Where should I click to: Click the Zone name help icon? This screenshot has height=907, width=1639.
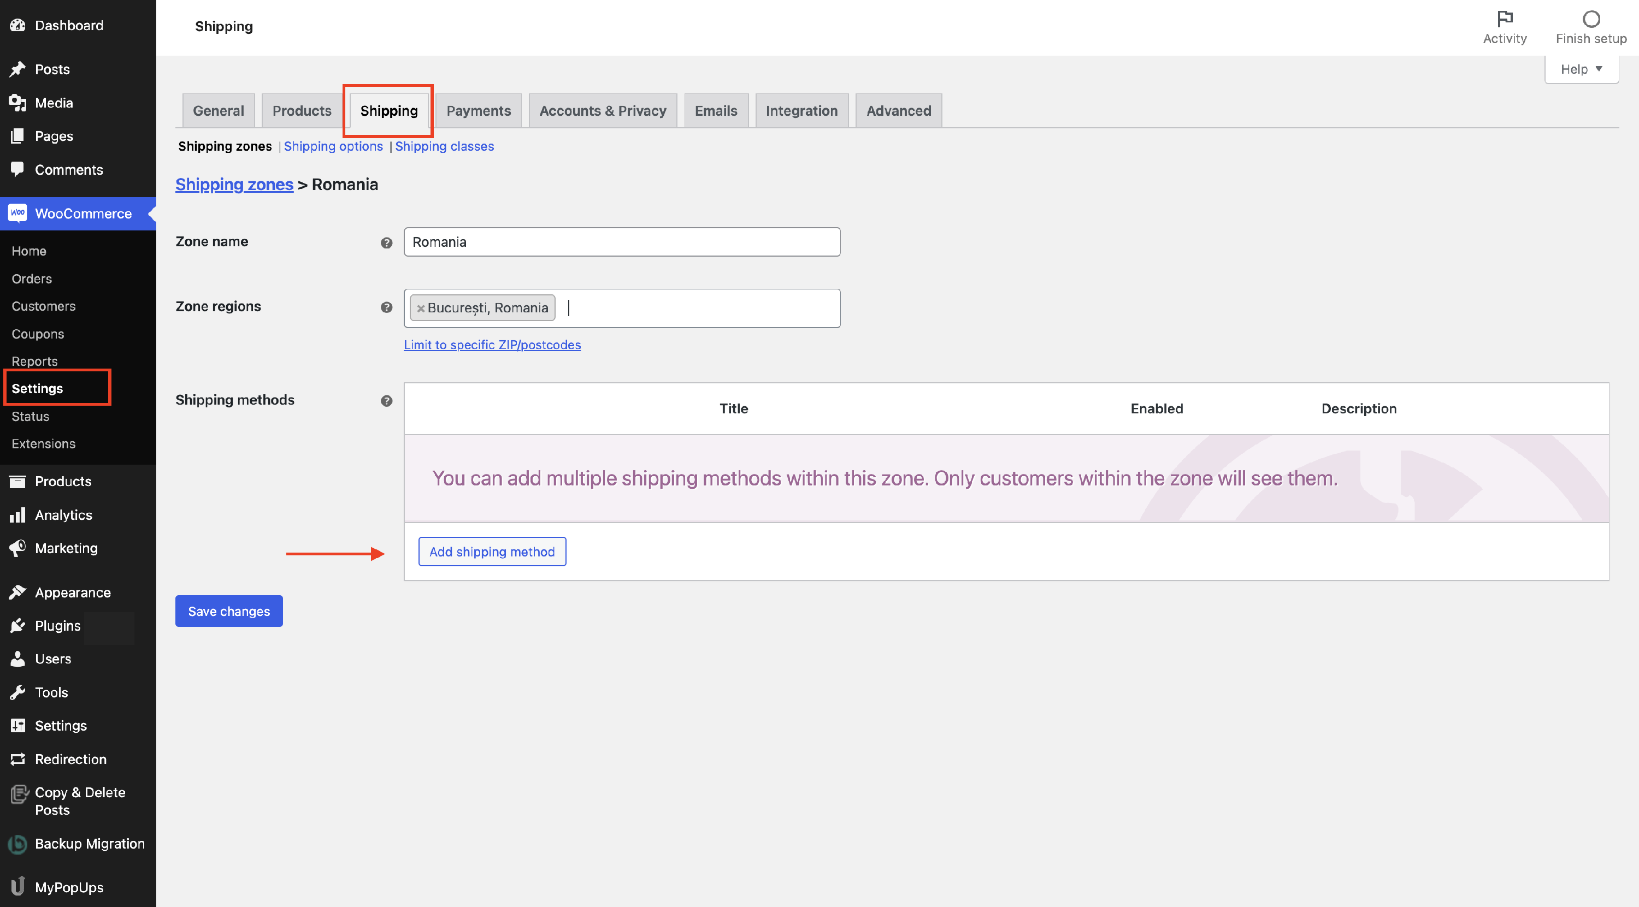coord(386,243)
